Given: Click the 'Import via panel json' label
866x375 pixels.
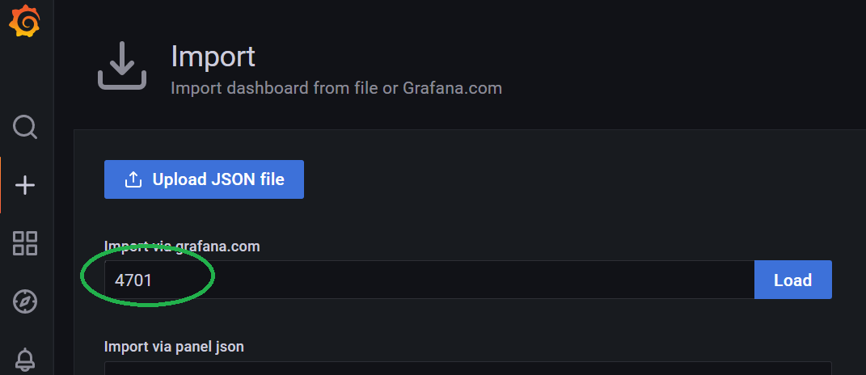Looking at the screenshot, I should (174, 347).
